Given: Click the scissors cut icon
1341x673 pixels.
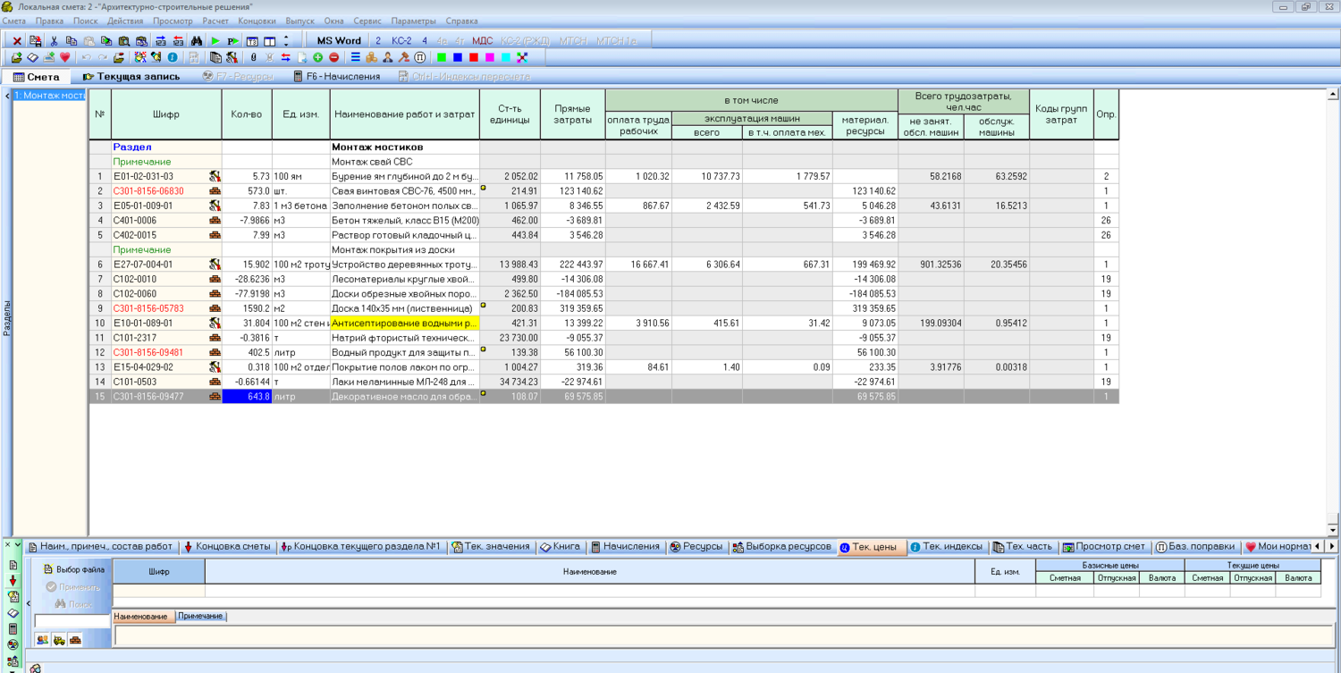Looking at the screenshot, I should 54,41.
